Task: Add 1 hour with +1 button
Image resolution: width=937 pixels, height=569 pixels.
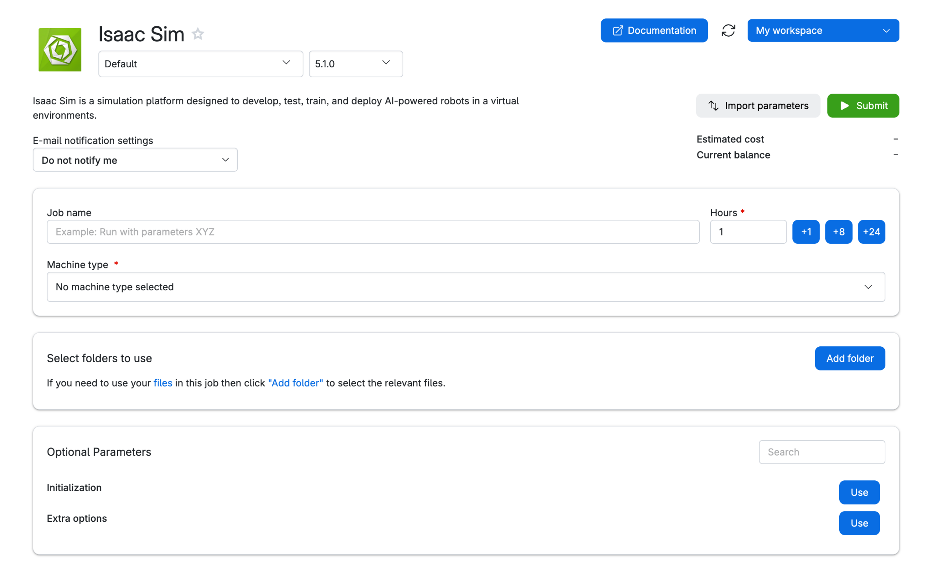Action: pos(806,232)
